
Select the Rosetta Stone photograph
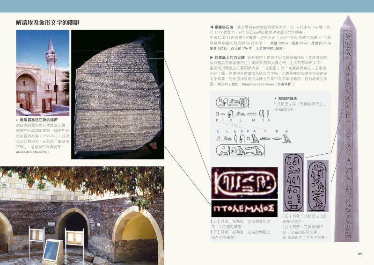[x=117, y=94]
